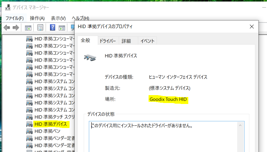Switch to the ドライバー tab
The image size is (267, 152).
click(108, 41)
